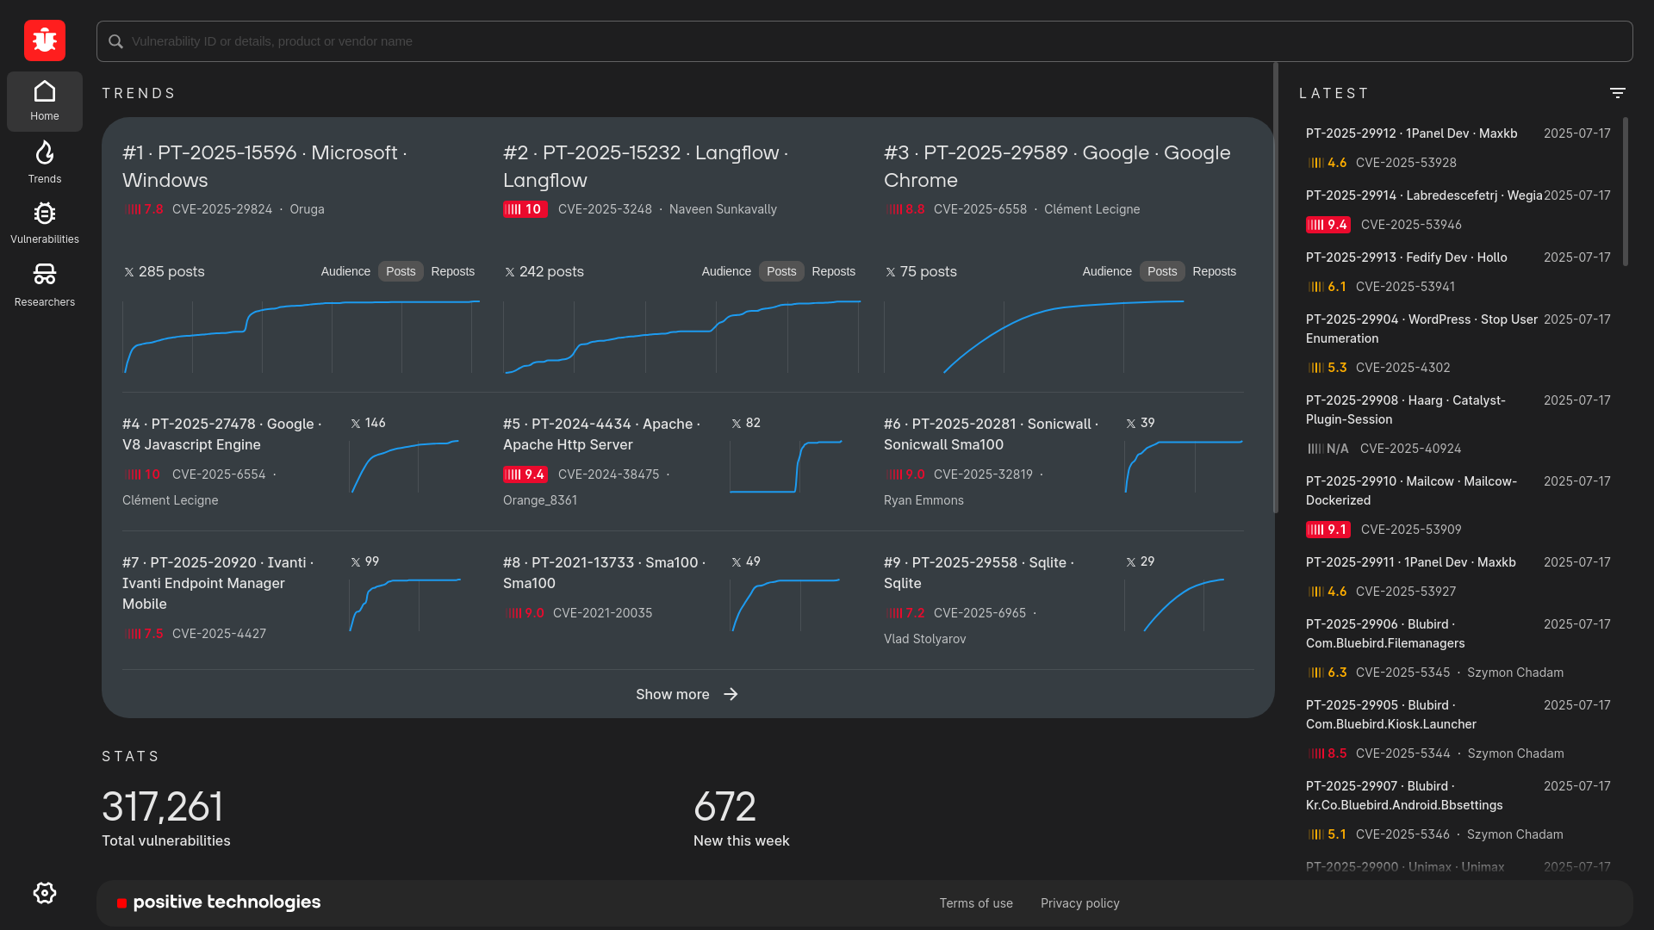Open Vulnerabilities bug icon in sidebar
This screenshot has height=930, width=1654.
click(45, 214)
